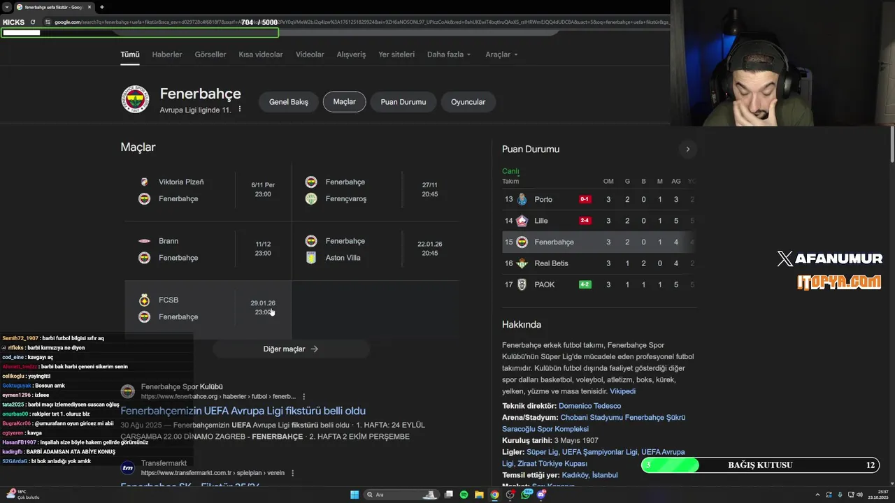Viewport: 895px width, 503px height.
Task: Select the Maçlar chip
Action: click(x=345, y=101)
